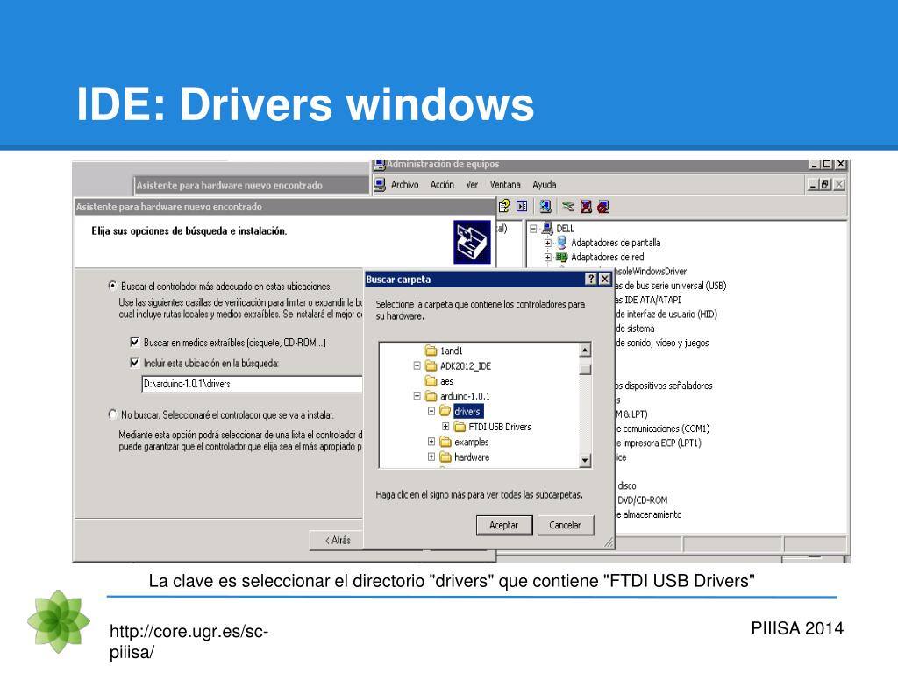Image resolution: width=898 pixels, height=673 pixels.
Task: Open the Ver menu
Action: click(x=472, y=184)
